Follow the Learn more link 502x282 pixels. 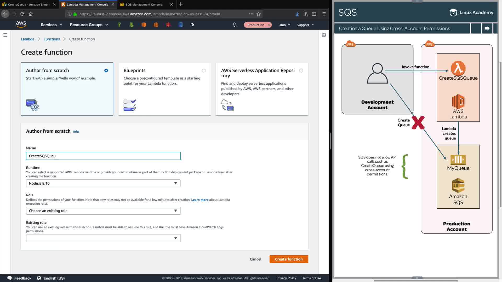point(200,200)
